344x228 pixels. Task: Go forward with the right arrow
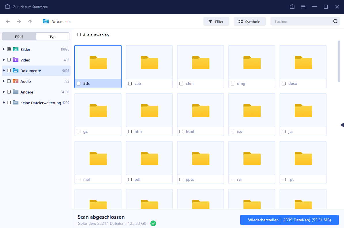pos(19,21)
